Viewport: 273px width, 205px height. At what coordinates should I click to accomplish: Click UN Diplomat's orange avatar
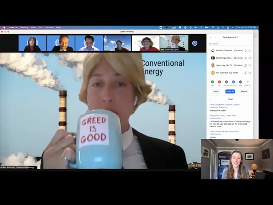(x=213, y=73)
